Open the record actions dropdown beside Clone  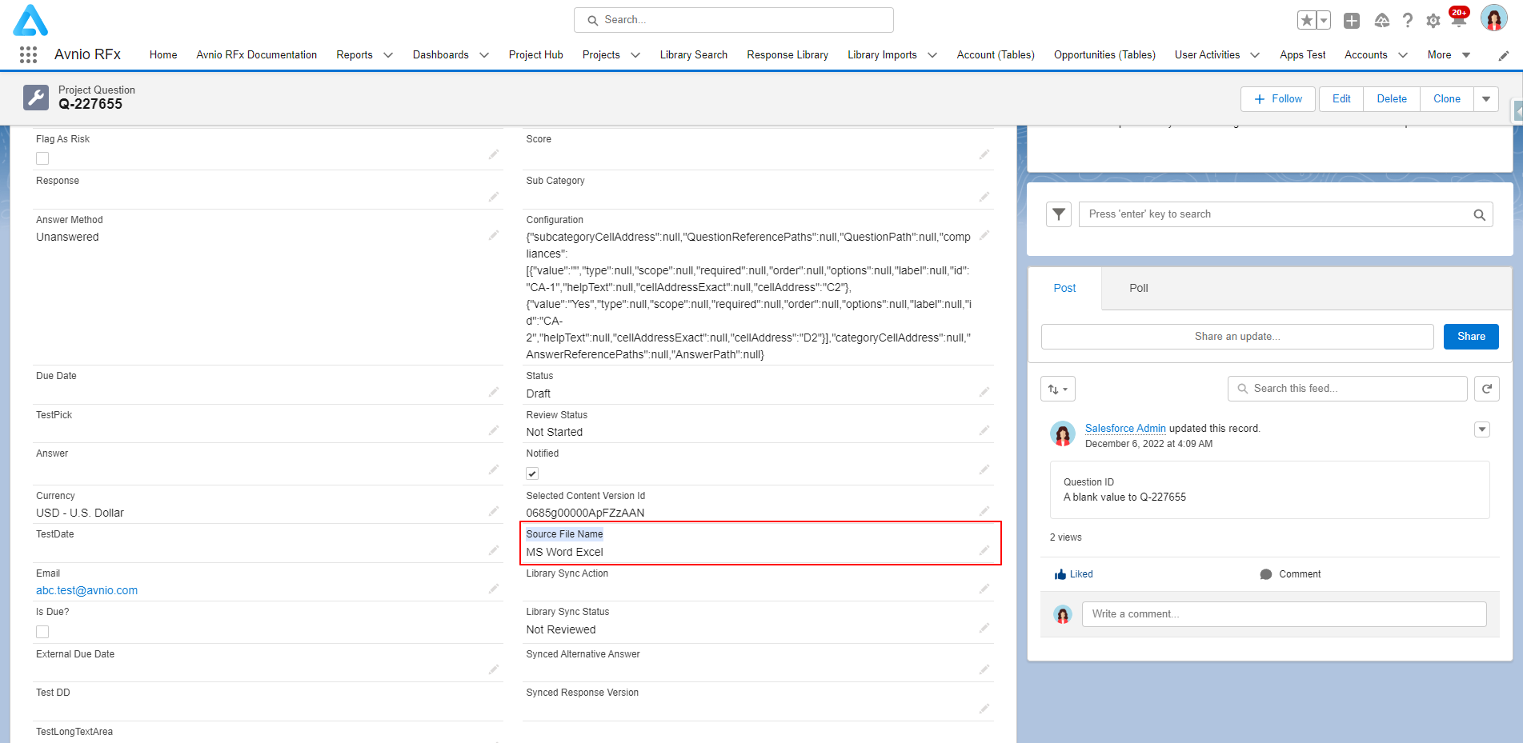click(1486, 99)
